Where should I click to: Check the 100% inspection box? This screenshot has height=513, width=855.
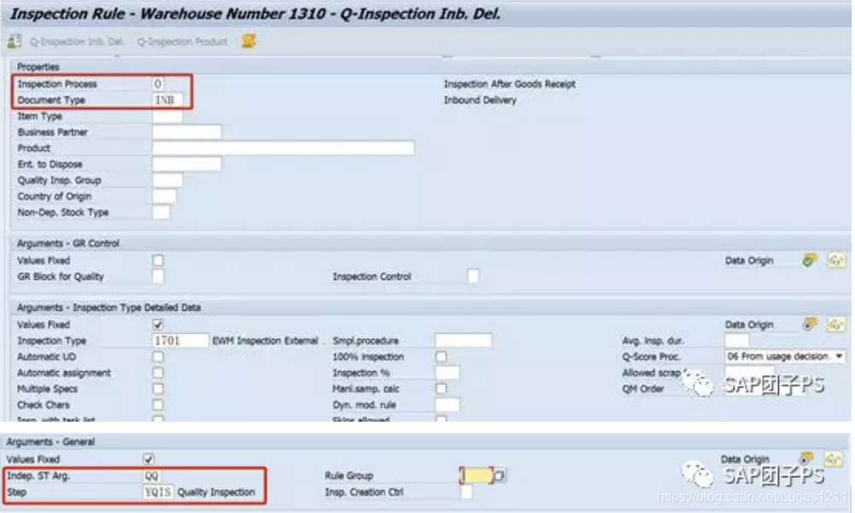pyautogui.click(x=441, y=357)
